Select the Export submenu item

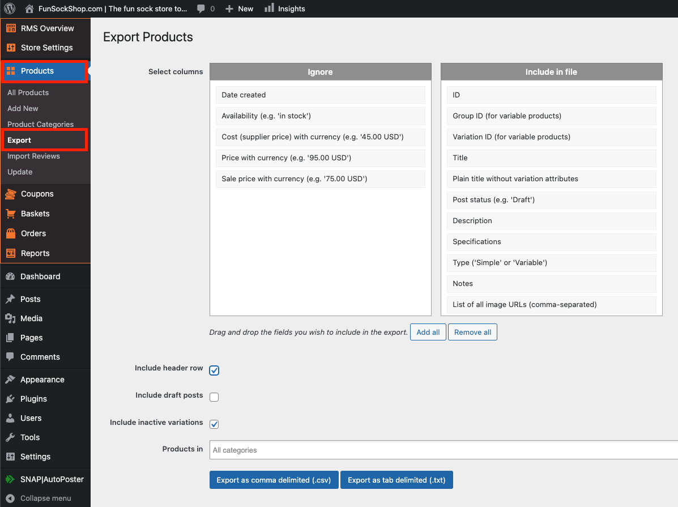19,140
